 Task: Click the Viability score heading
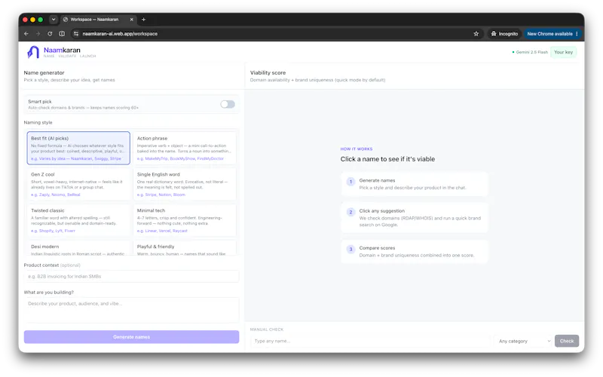[x=268, y=72]
